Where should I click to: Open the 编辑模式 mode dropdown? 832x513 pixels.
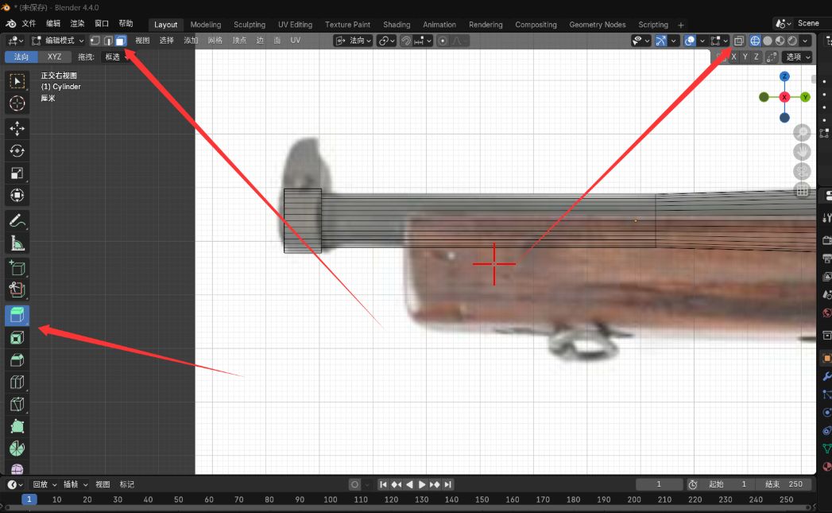click(x=57, y=41)
